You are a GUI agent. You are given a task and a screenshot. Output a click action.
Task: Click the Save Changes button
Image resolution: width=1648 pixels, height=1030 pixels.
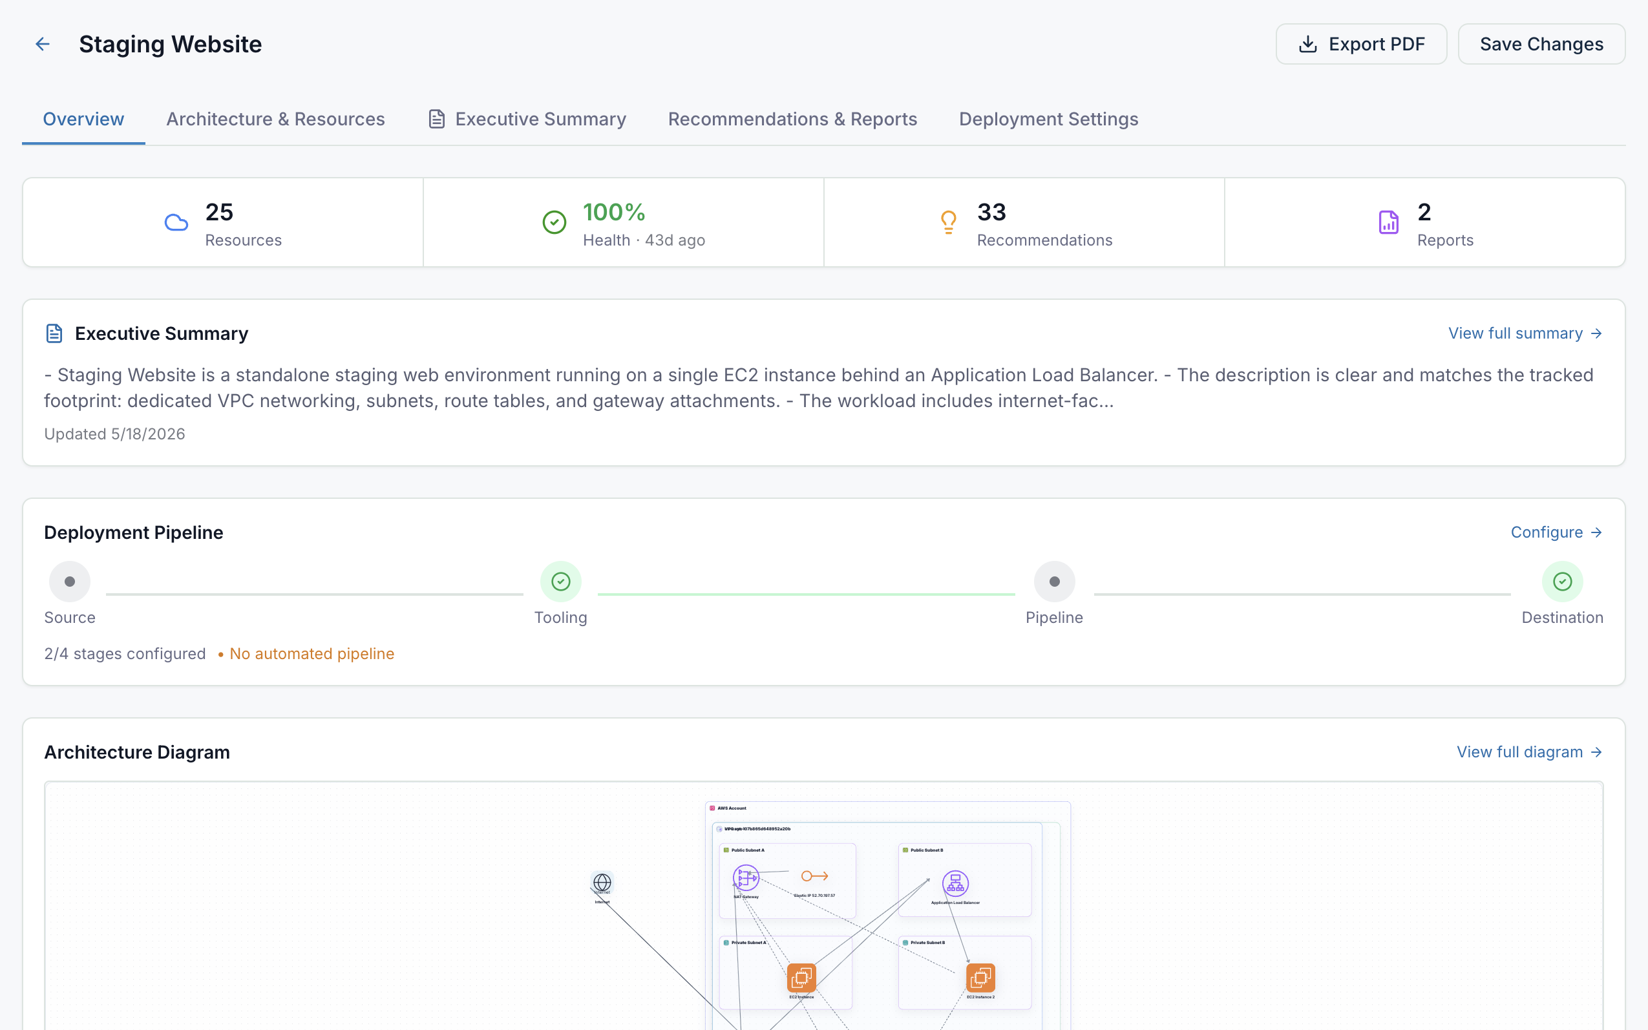point(1541,45)
